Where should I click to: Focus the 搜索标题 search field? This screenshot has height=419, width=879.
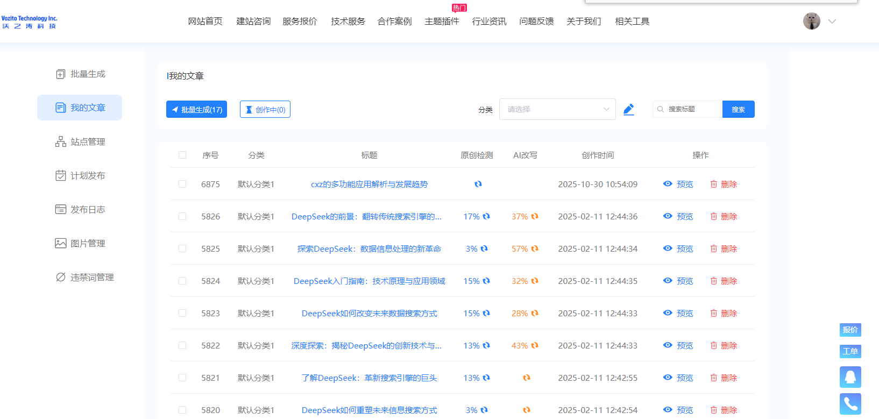pyautogui.click(x=687, y=109)
